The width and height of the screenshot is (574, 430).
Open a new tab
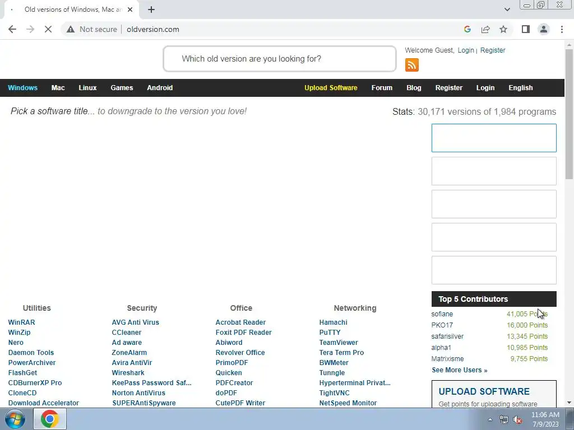(x=151, y=10)
